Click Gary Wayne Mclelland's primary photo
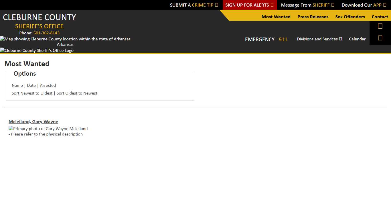This screenshot has width=391, height=220. [48, 129]
